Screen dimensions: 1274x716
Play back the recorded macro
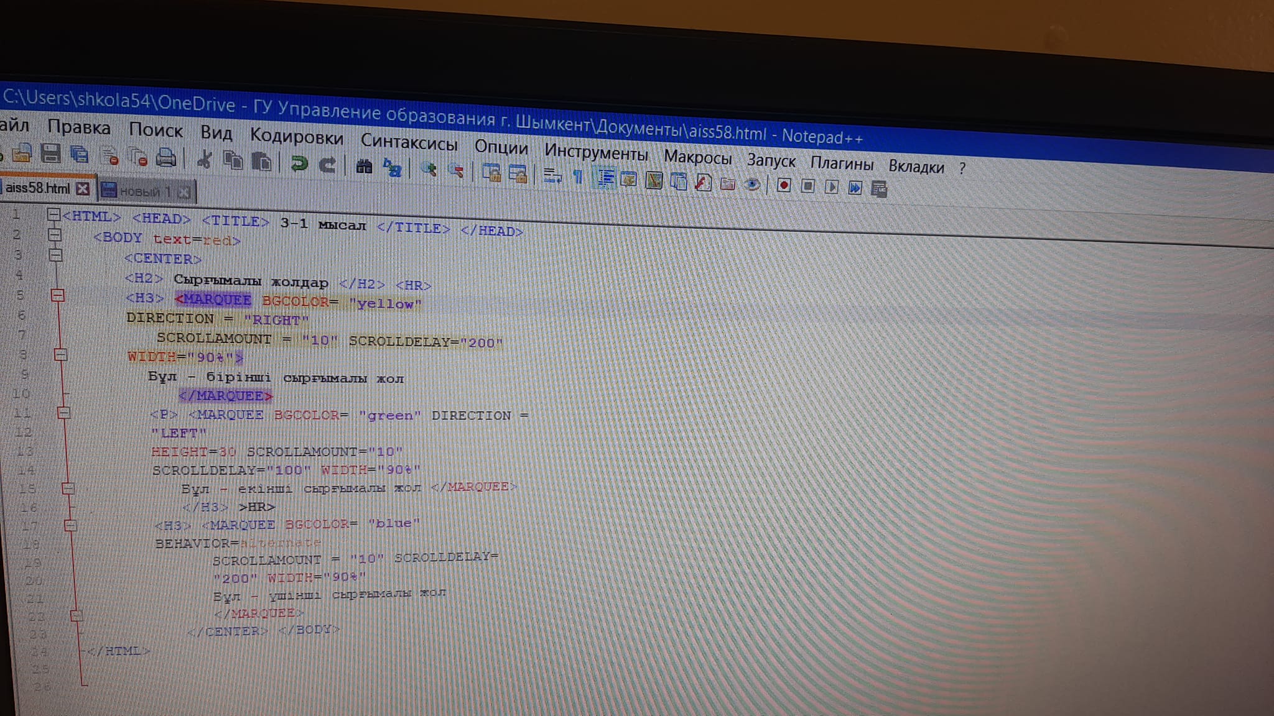pyautogui.click(x=831, y=187)
